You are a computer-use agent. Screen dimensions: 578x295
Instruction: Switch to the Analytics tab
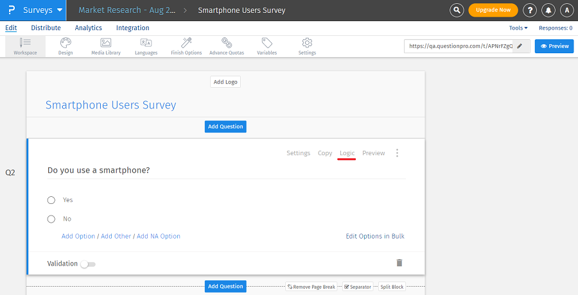88,28
